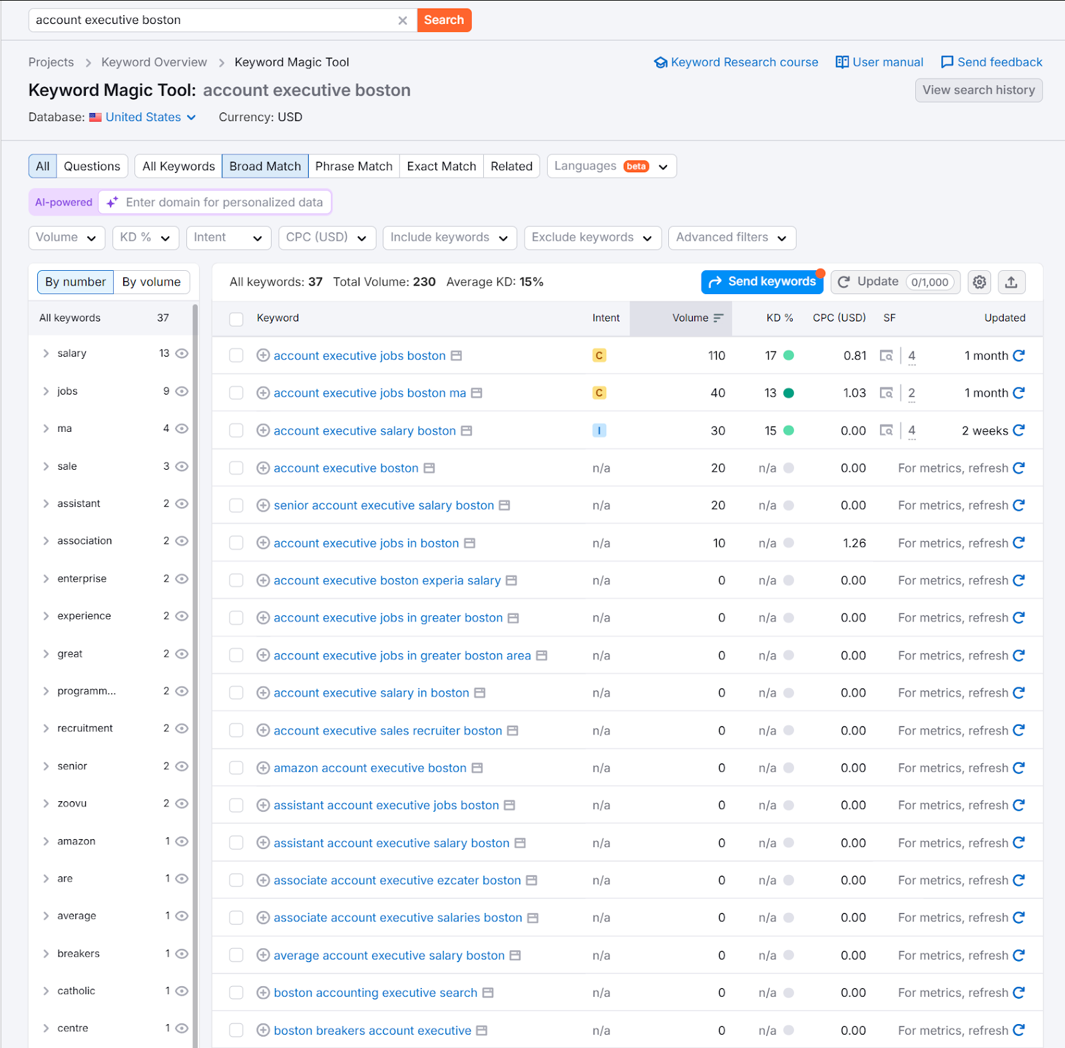Toggle eye icon for the 'salary' group

182,353
